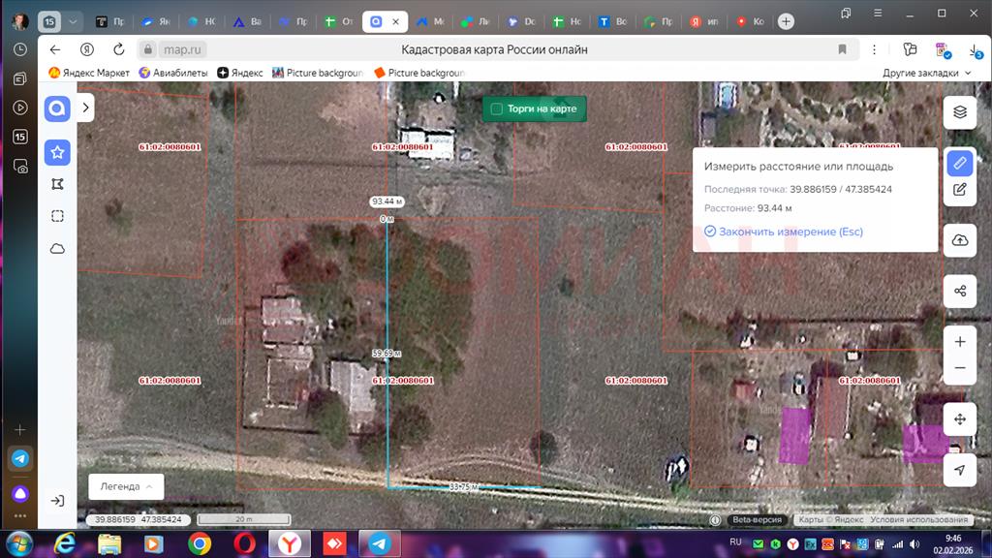Click the cloud upload icon
This screenshot has height=558, width=992.
959,240
